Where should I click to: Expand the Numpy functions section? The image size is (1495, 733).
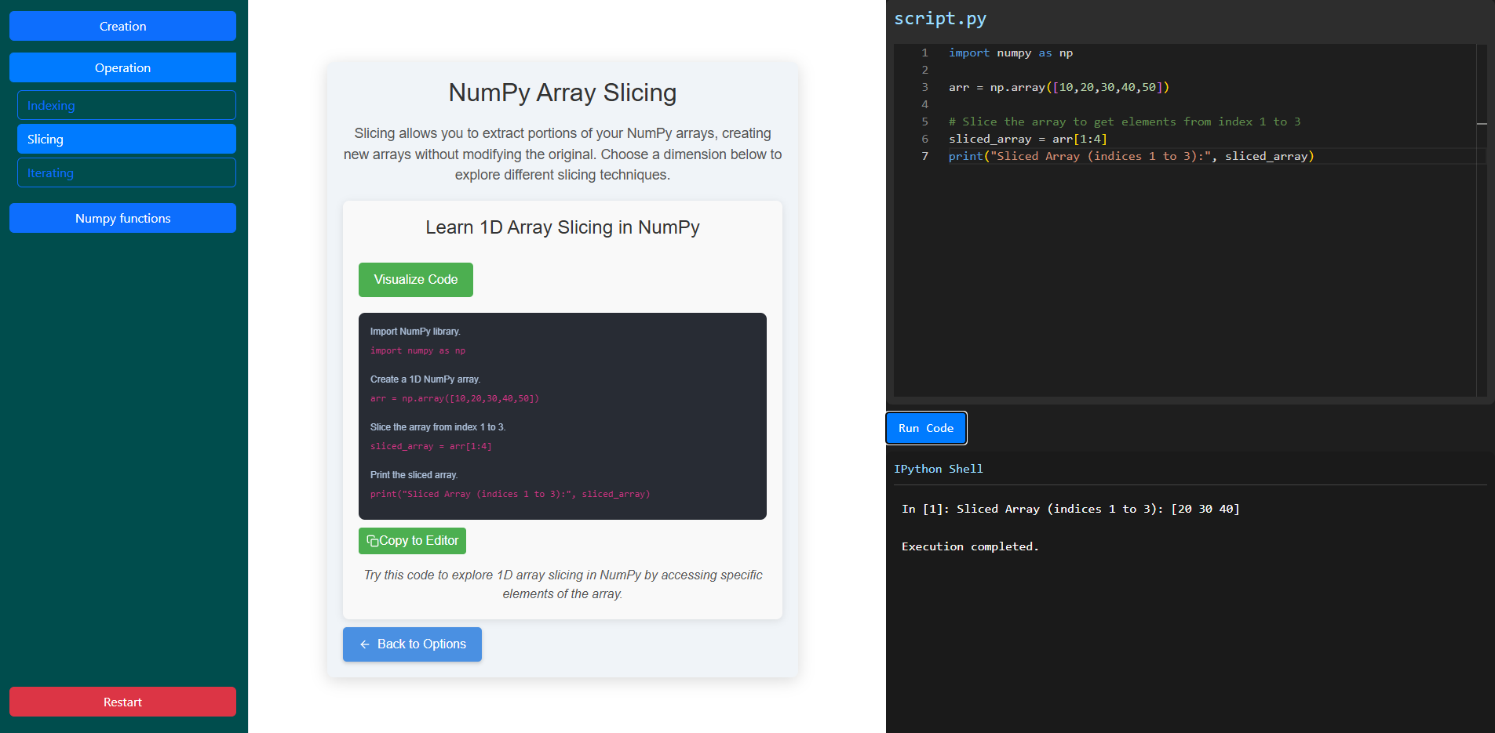122,218
